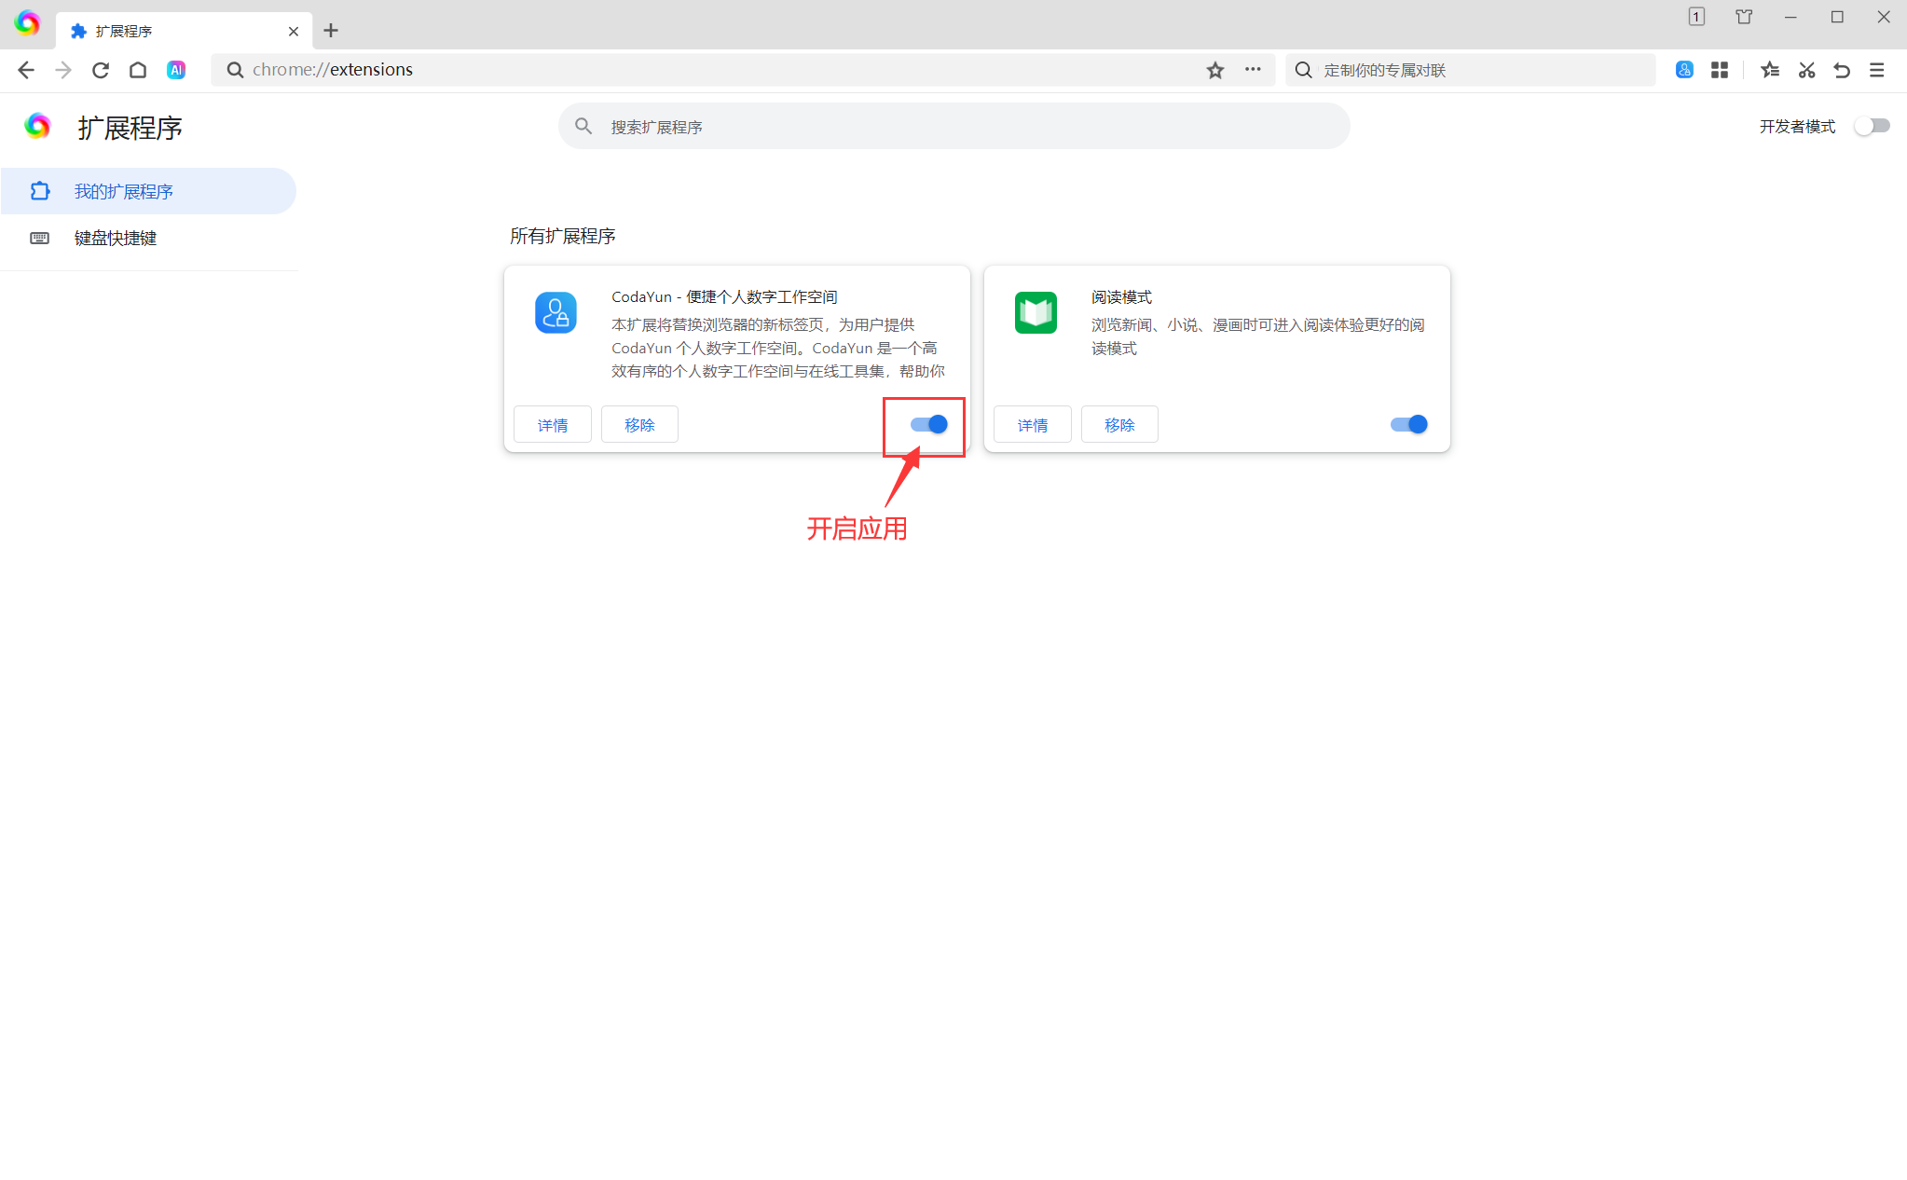Image resolution: width=1907 pixels, height=1180 pixels.
Task: Expand address bar three-dot options
Action: coord(1253,70)
